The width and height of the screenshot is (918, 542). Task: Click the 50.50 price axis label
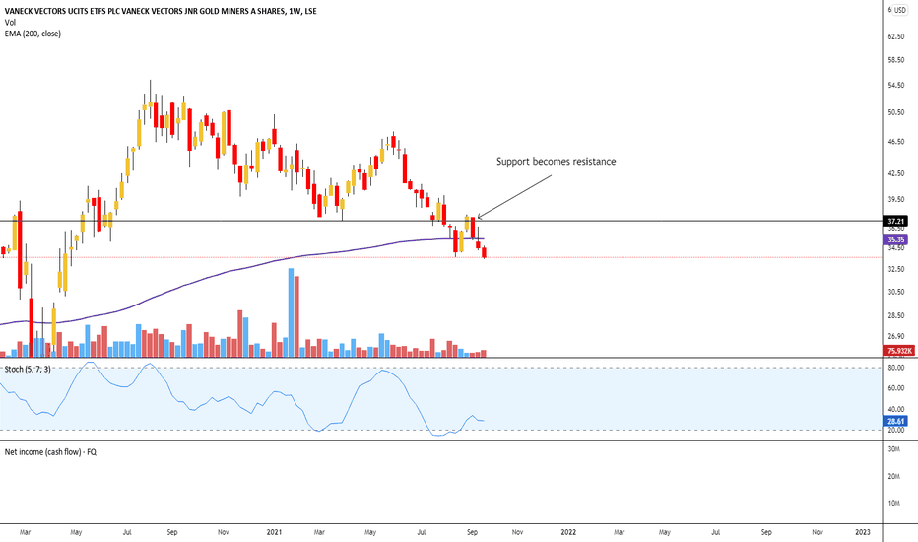pos(895,112)
